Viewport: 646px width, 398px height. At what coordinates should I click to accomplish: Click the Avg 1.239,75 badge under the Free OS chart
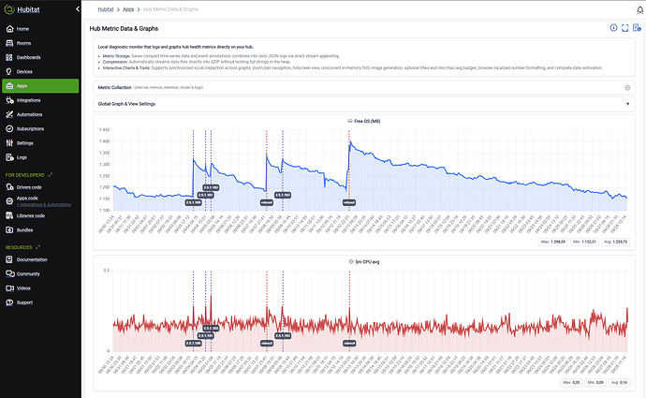(x=615, y=242)
